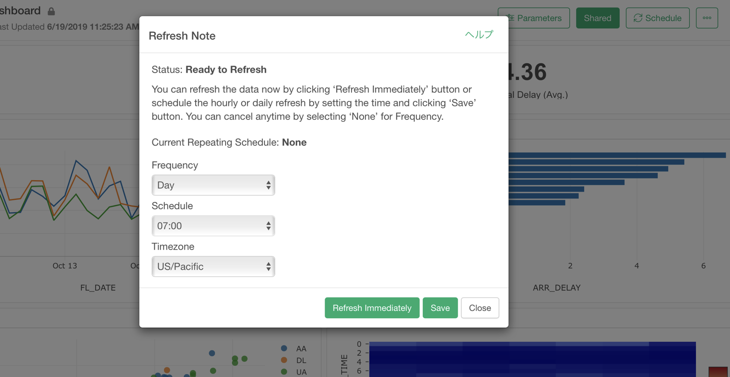730x377 pixels.
Task: Click the ARR_DELAY axis label
Action: 556,287
